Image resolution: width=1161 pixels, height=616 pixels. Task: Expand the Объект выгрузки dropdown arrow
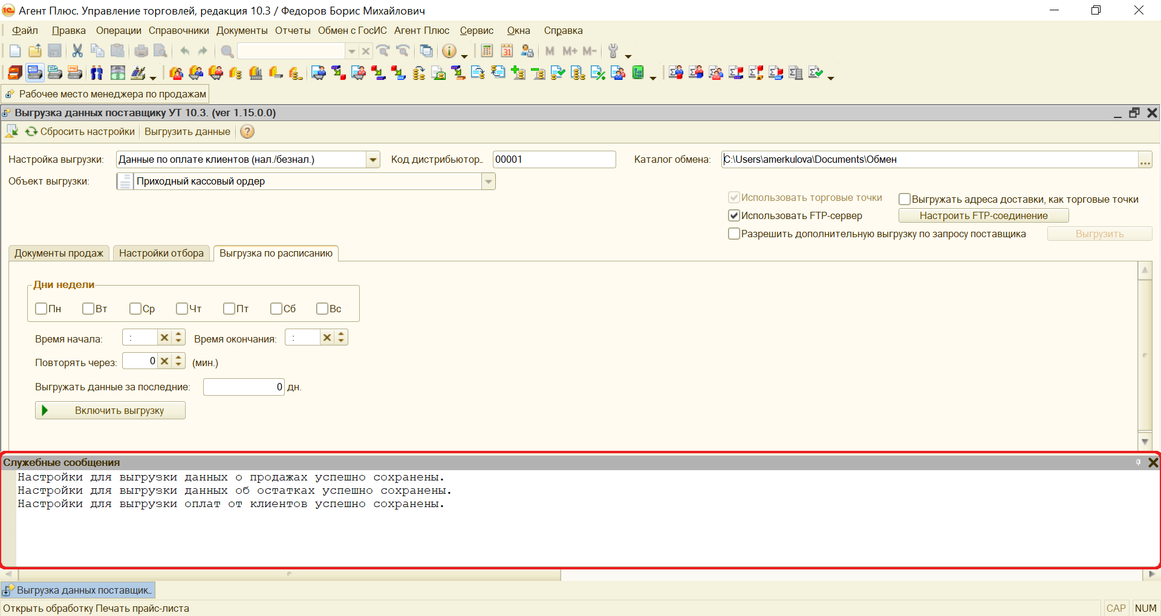[489, 182]
